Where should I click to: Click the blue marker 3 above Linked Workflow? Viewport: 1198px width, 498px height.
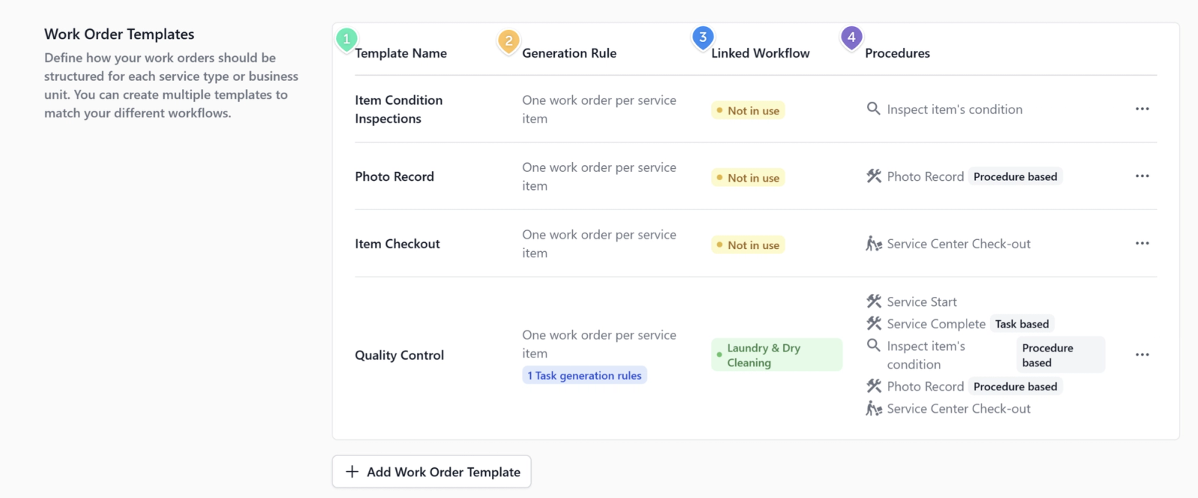coord(702,37)
